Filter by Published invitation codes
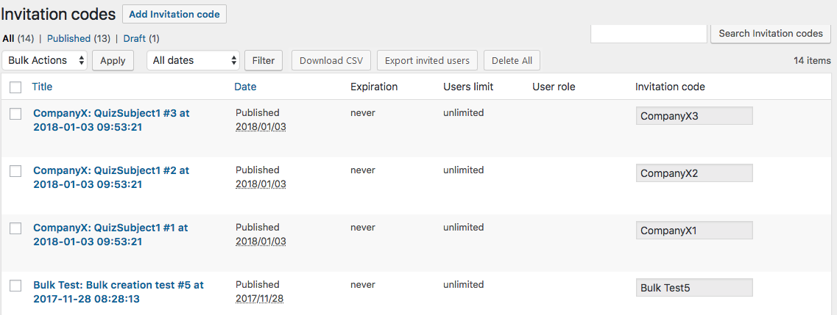 pos(69,38)
